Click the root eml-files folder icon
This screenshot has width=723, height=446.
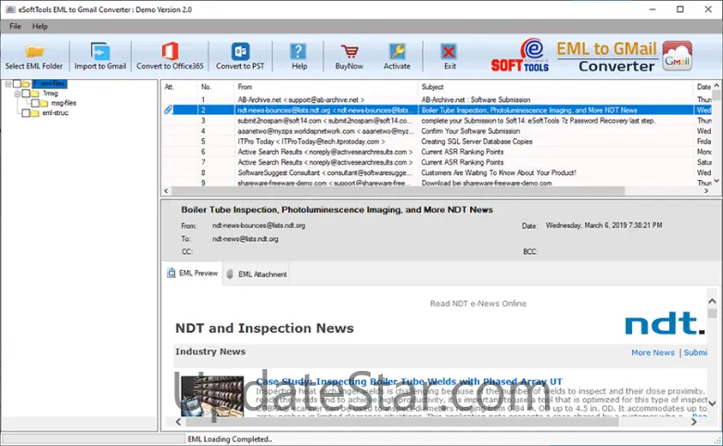tap(26, 83)
